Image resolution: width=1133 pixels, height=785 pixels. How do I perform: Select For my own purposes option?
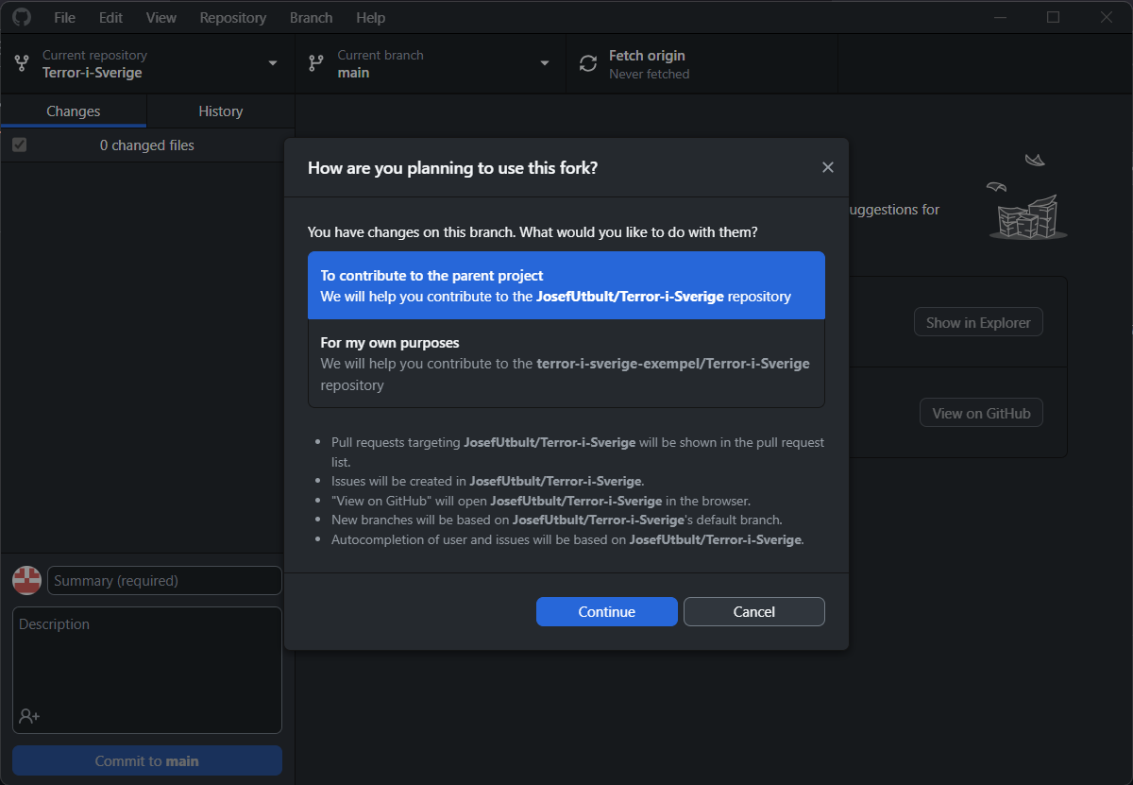tap(566, 364)
